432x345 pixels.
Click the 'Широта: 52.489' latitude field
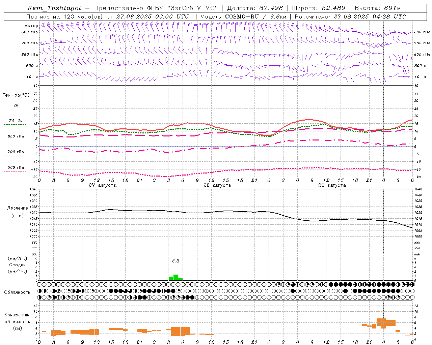[319, 8]
